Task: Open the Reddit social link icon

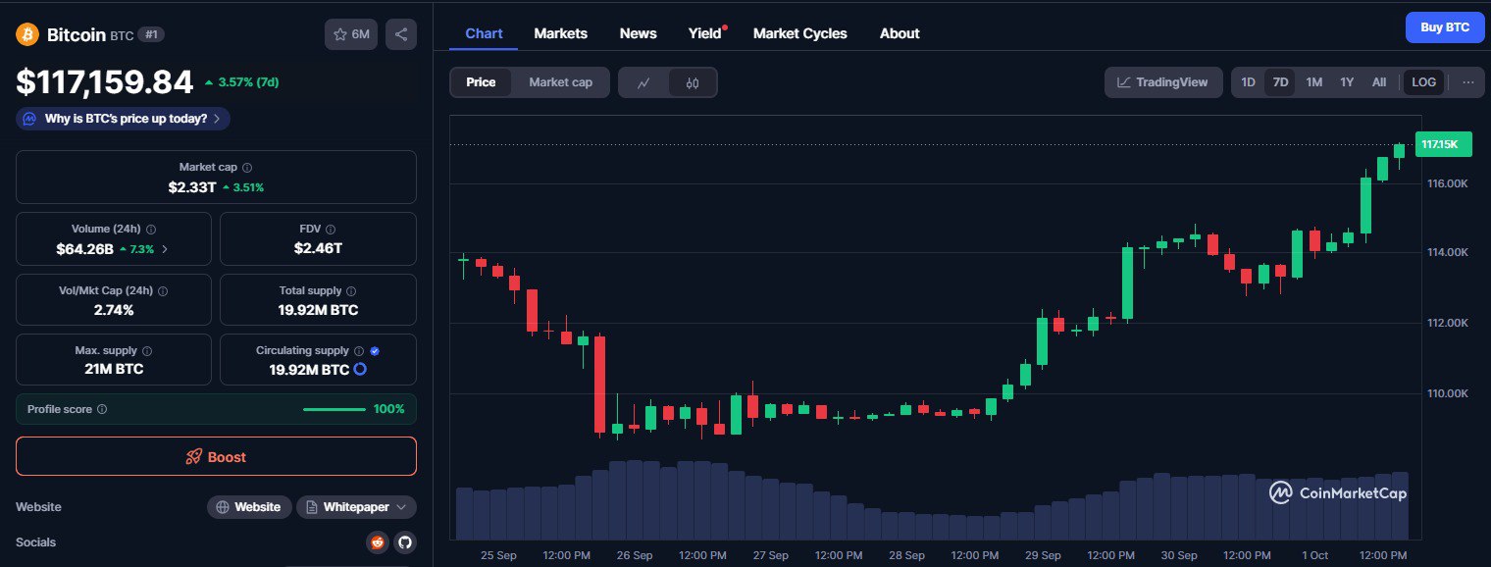Action: pos(377,542)
